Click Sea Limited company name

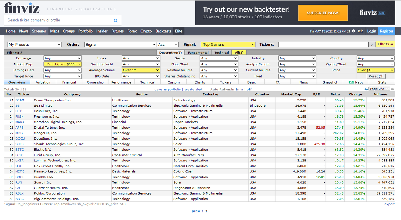(43, 106)
